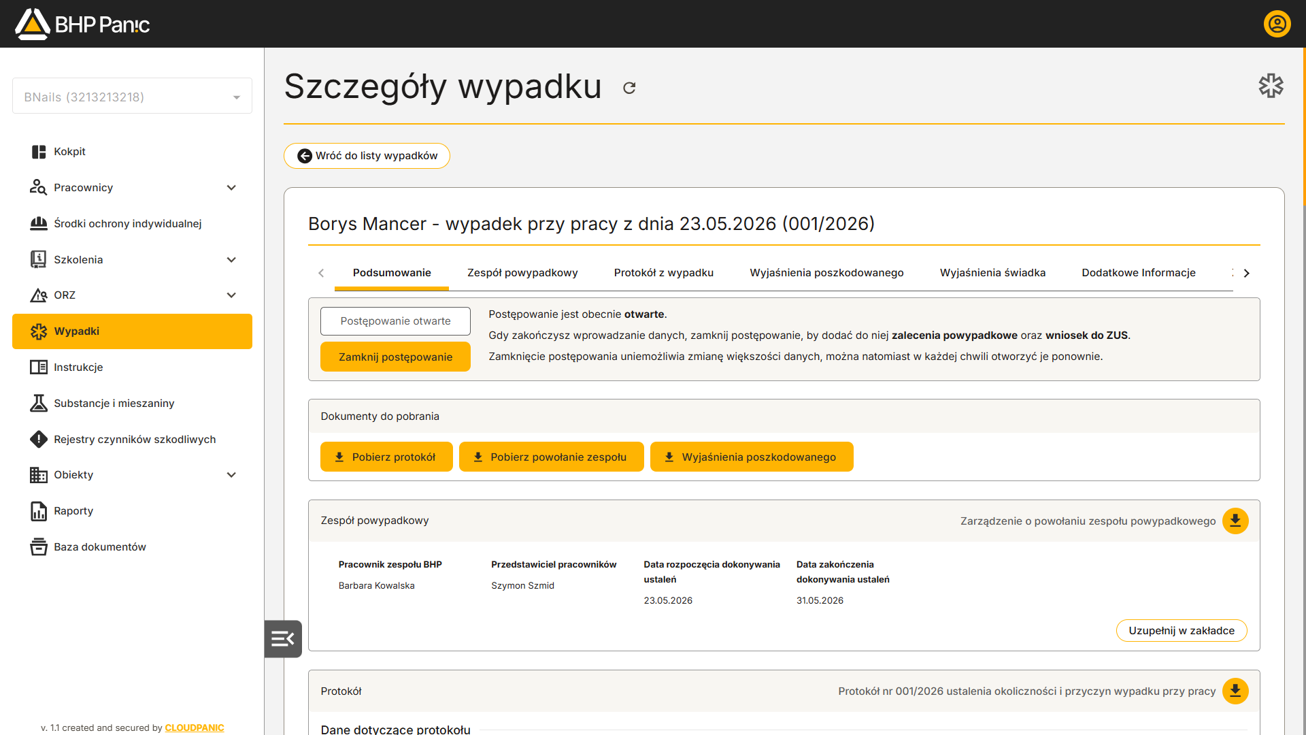Open Substancje i mieszaniny menu item
Screen dimensions: 1306x735
(x=132, y=403)
